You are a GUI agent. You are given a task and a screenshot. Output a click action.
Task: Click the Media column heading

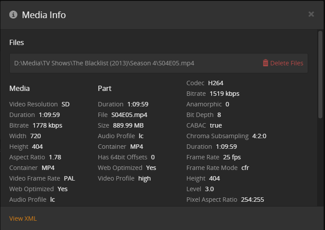pyautogui.click(x=19, y=88)
